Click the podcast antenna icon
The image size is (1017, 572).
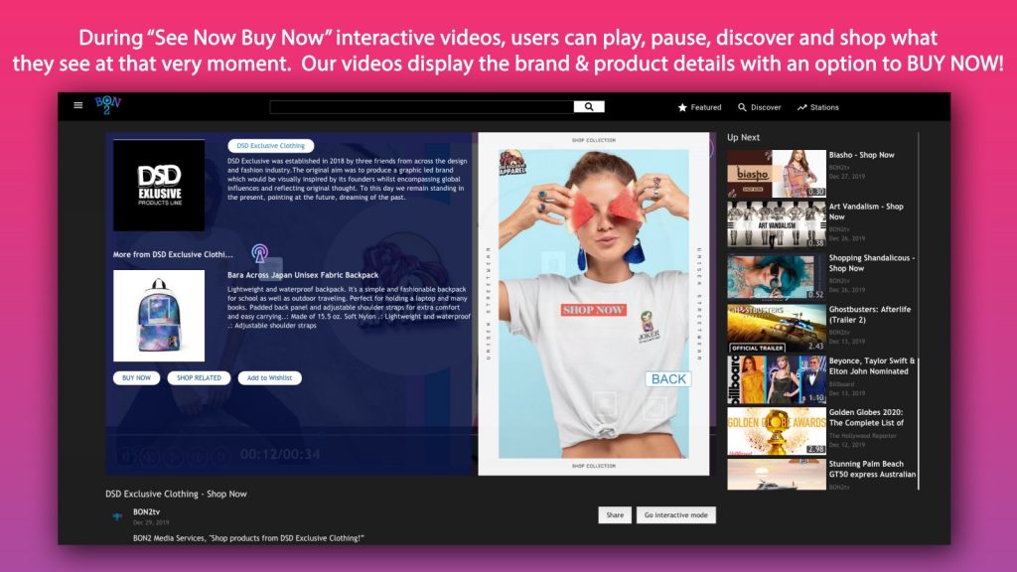point(259,253)
